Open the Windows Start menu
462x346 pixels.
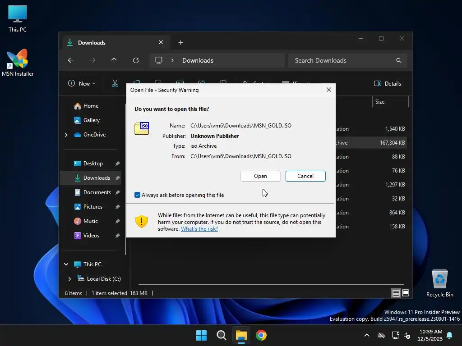[202, 335]
